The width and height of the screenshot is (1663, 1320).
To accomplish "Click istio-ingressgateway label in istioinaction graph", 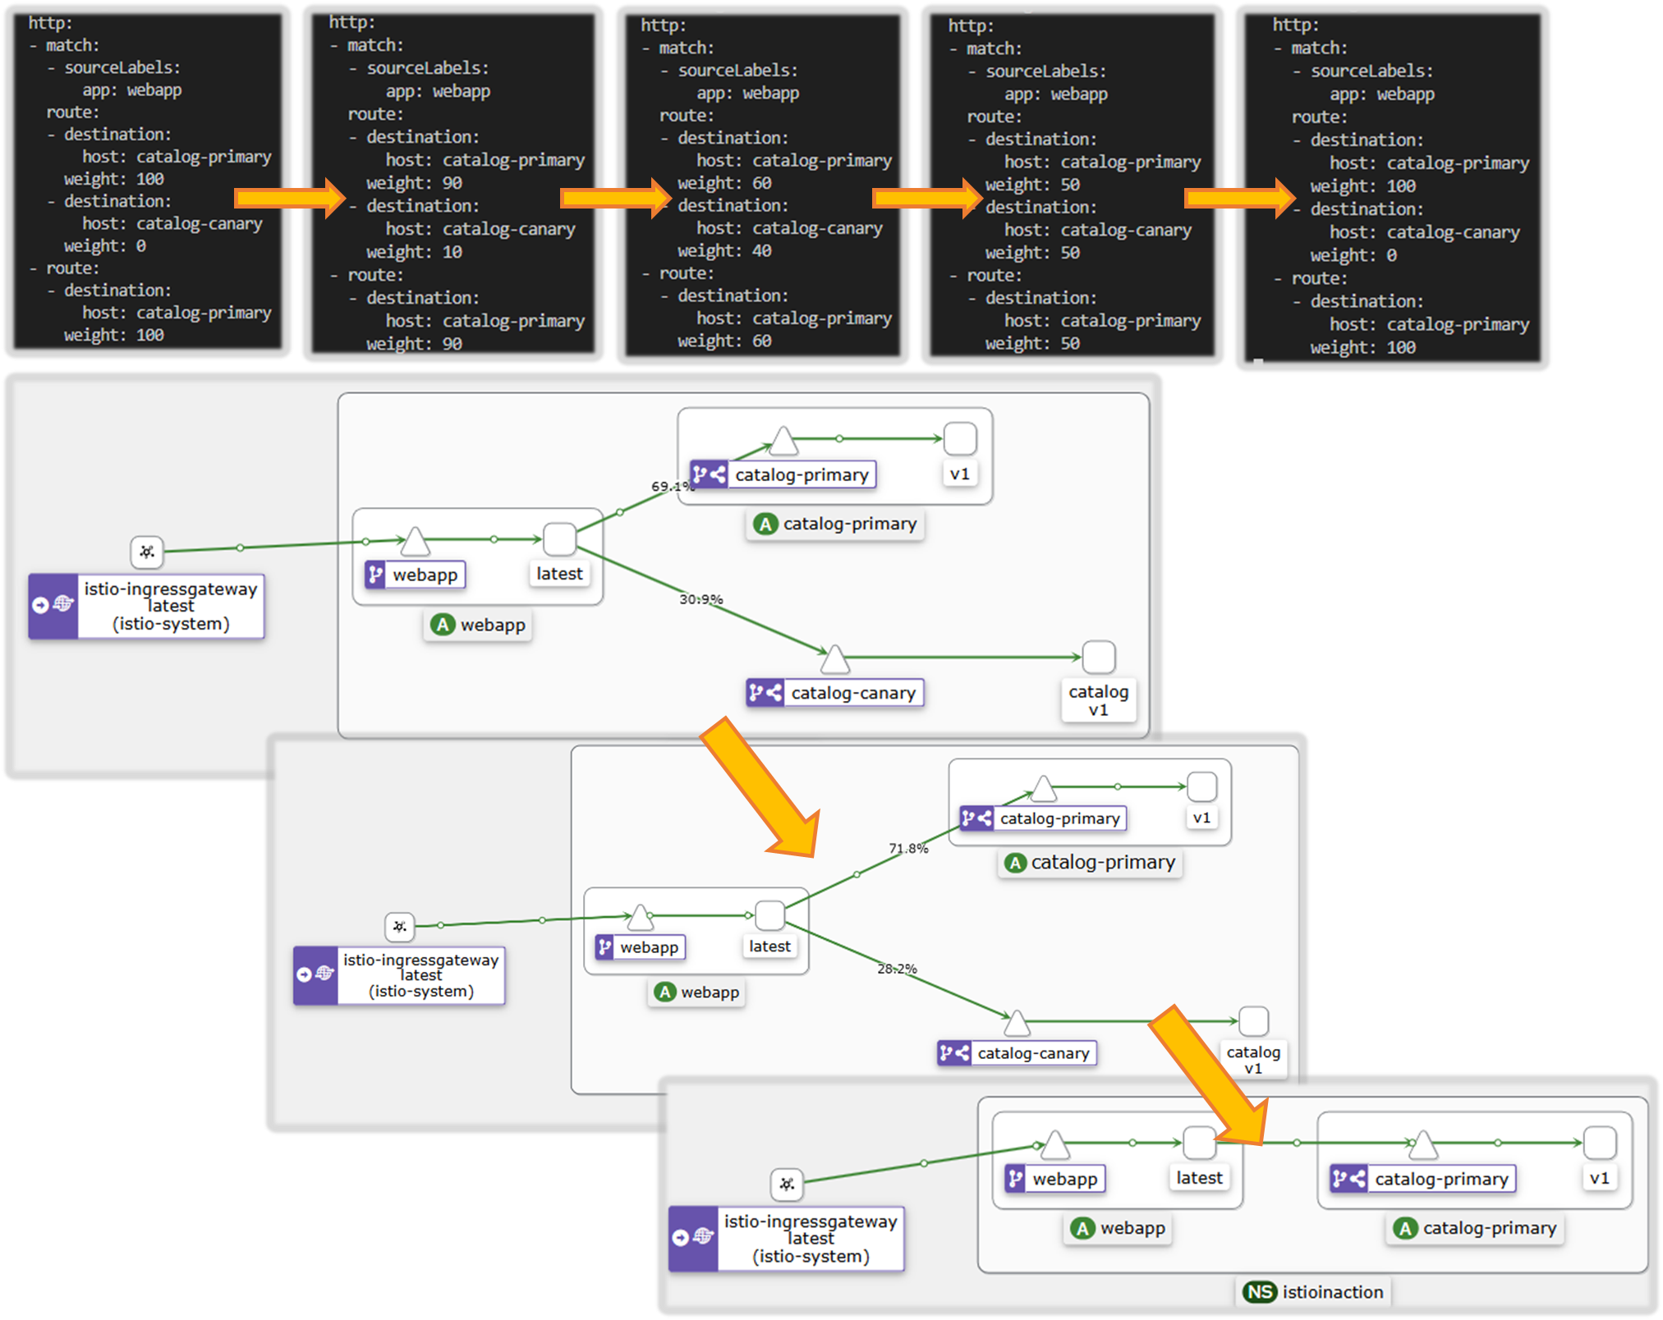I will point(787,1239).
